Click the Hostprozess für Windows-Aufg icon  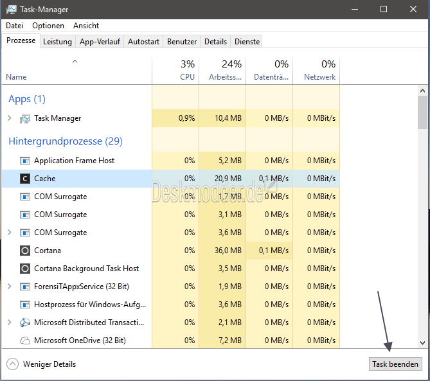pos(25,305)
